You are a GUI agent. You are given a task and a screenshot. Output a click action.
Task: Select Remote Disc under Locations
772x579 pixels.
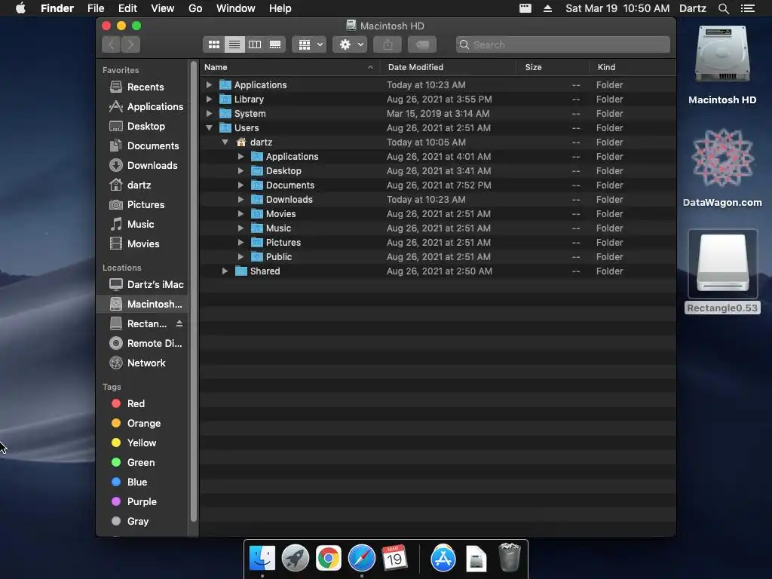[x=142, y=344]
